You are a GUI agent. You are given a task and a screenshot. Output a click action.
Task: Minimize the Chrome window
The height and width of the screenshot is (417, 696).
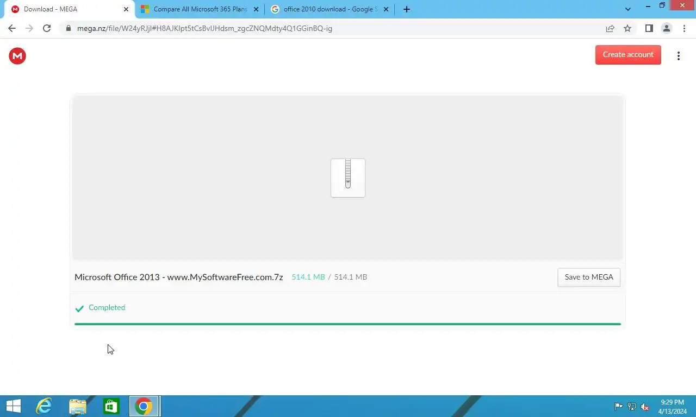pos(648,5)
